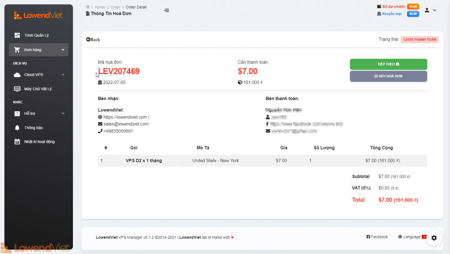Click the Thông báo bell icon

click(17, 128)
